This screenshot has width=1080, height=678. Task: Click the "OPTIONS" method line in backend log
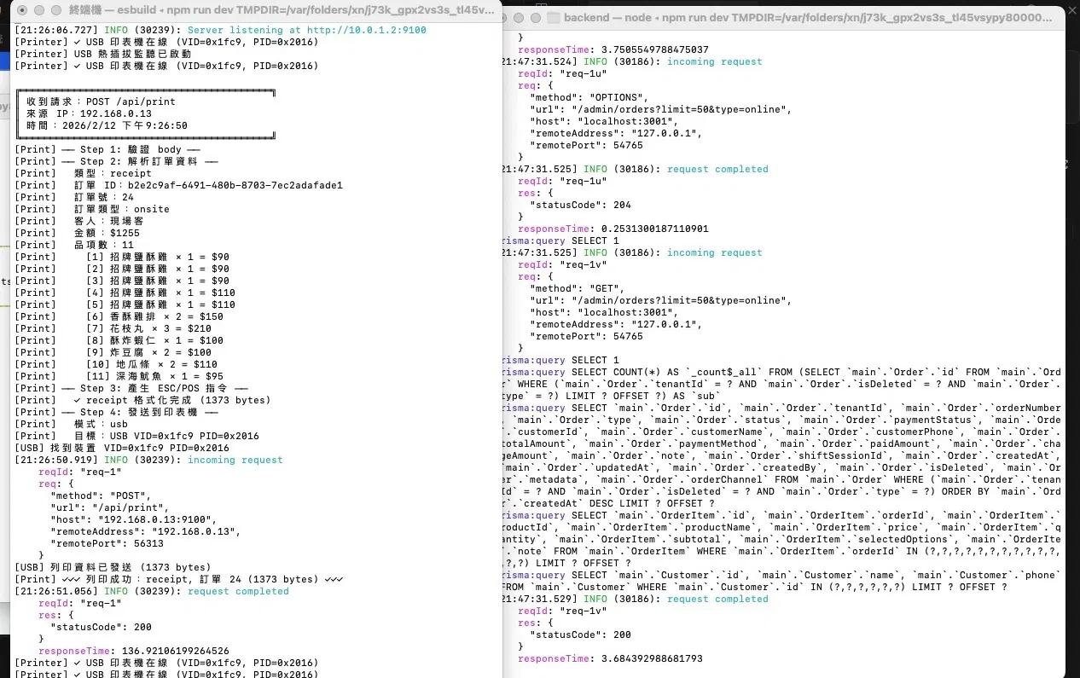tap(589, 97)
